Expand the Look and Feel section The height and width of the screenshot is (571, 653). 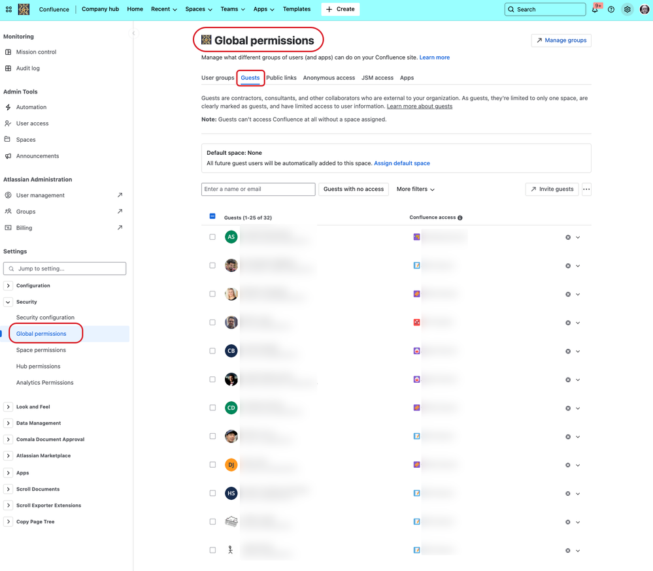click(8, 406)
